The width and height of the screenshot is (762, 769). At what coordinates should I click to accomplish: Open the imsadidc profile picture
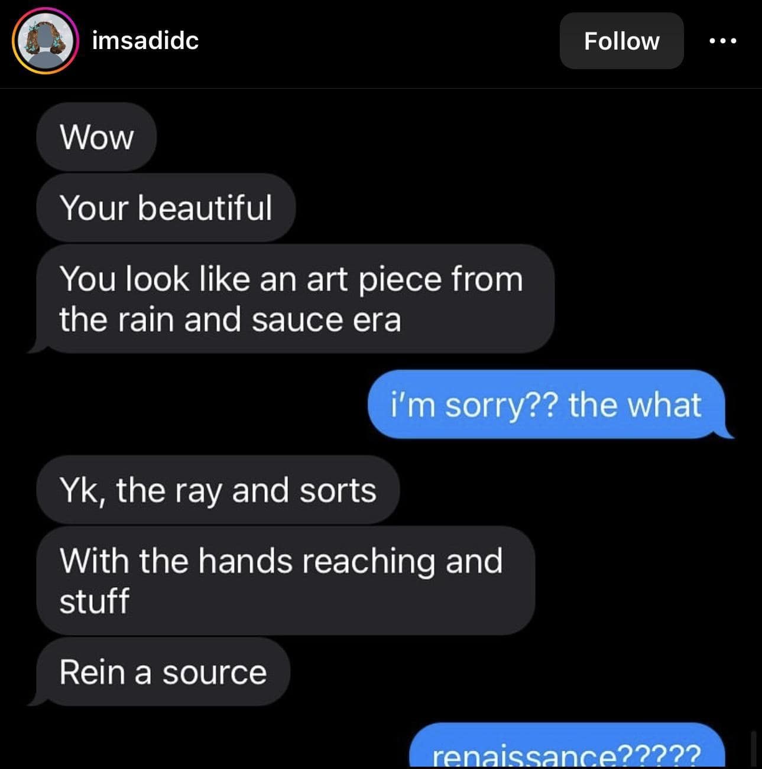point(46,41)
